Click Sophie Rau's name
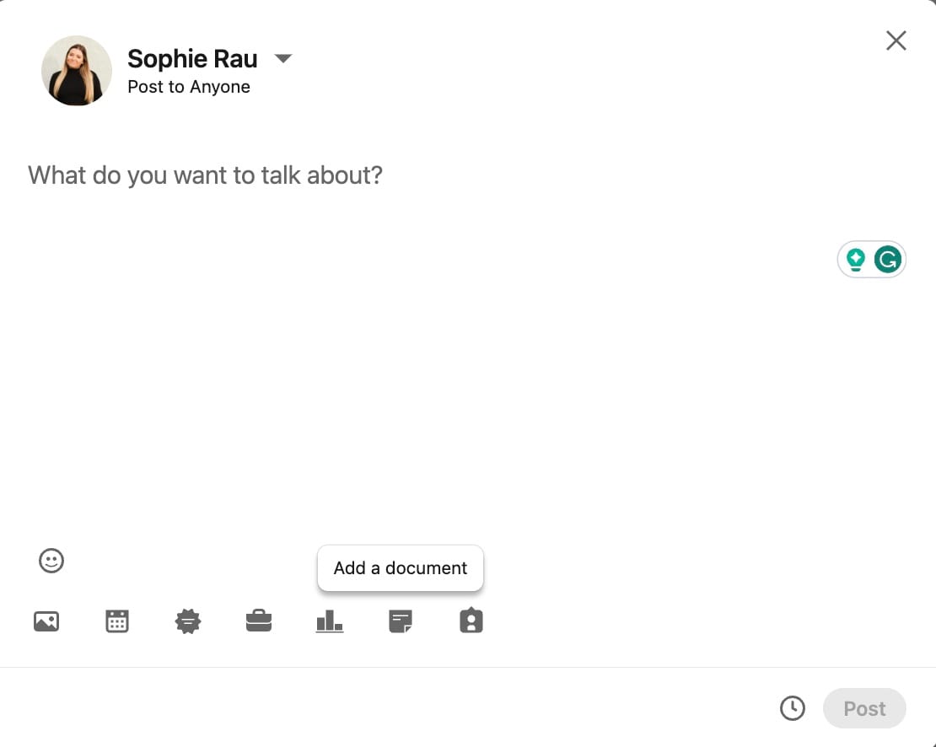The height and width of the screenshot is (747, 936). pyautogui.click(x=191, y=58)
